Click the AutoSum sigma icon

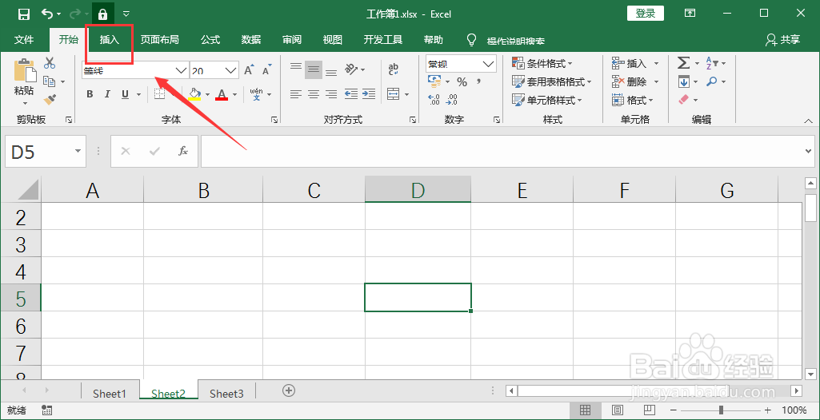pyautogui.click(x=683, y=63)
